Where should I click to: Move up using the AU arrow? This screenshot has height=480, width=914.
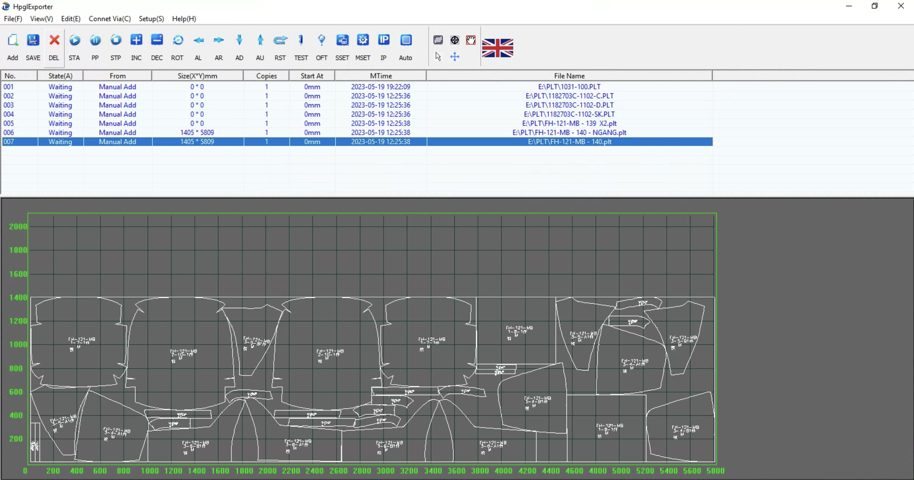(260, 40)
